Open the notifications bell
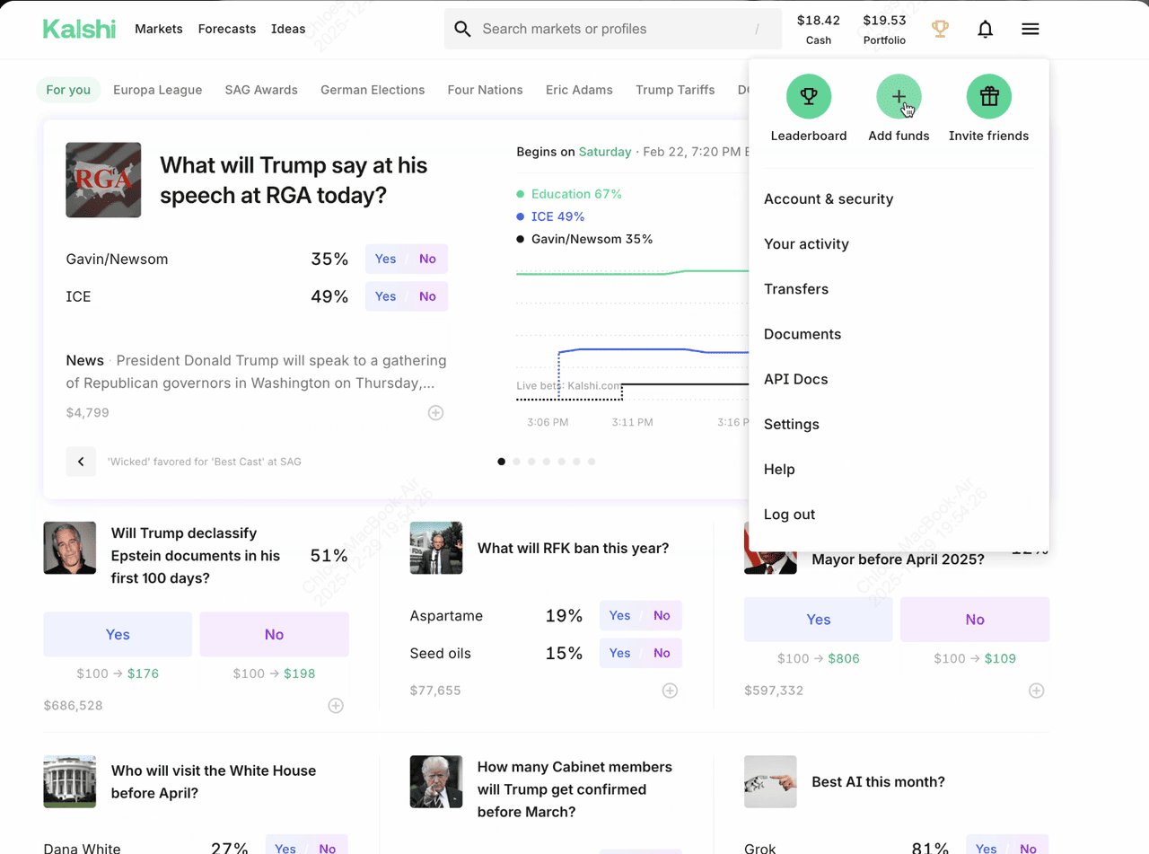1149x854 pixels. click(985, 30)
